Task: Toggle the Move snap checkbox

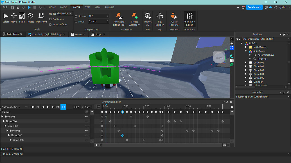Action: [76, 22]
